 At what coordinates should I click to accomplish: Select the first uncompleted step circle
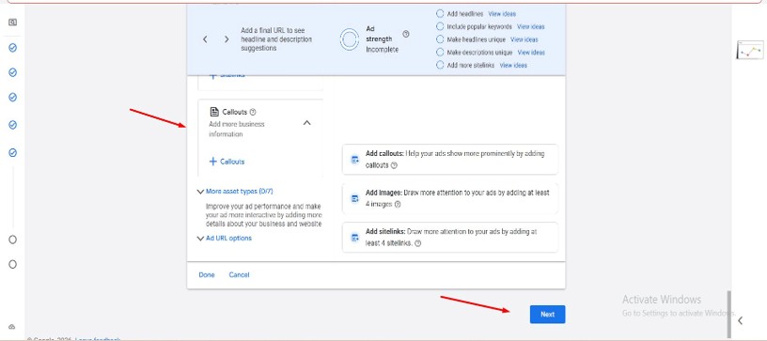[x=13, y=240]
